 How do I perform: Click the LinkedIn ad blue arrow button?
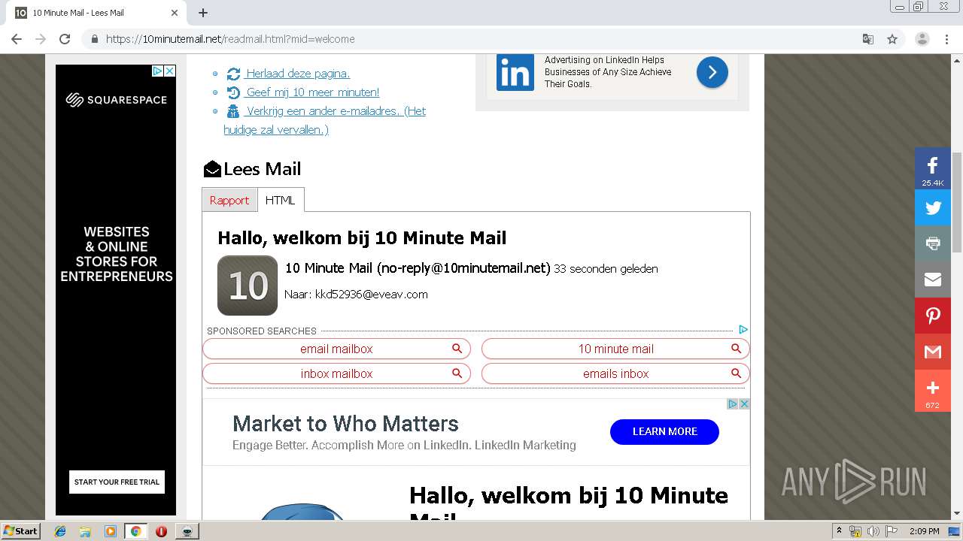(712, 72)
